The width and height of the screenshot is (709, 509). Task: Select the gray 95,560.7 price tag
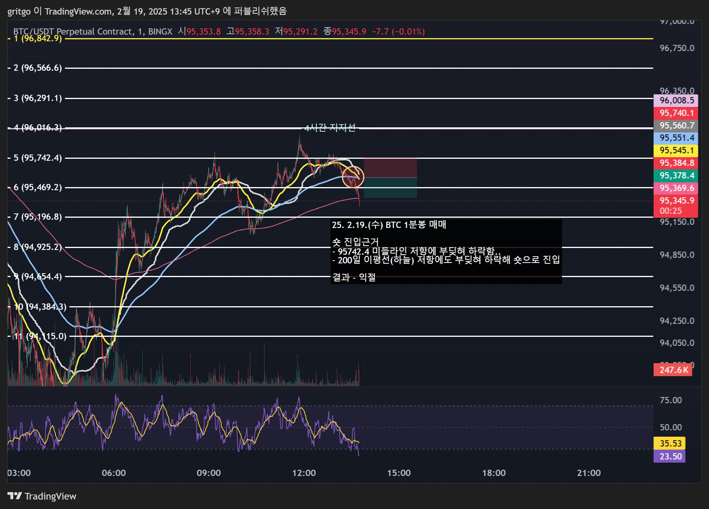pos(676,125)
